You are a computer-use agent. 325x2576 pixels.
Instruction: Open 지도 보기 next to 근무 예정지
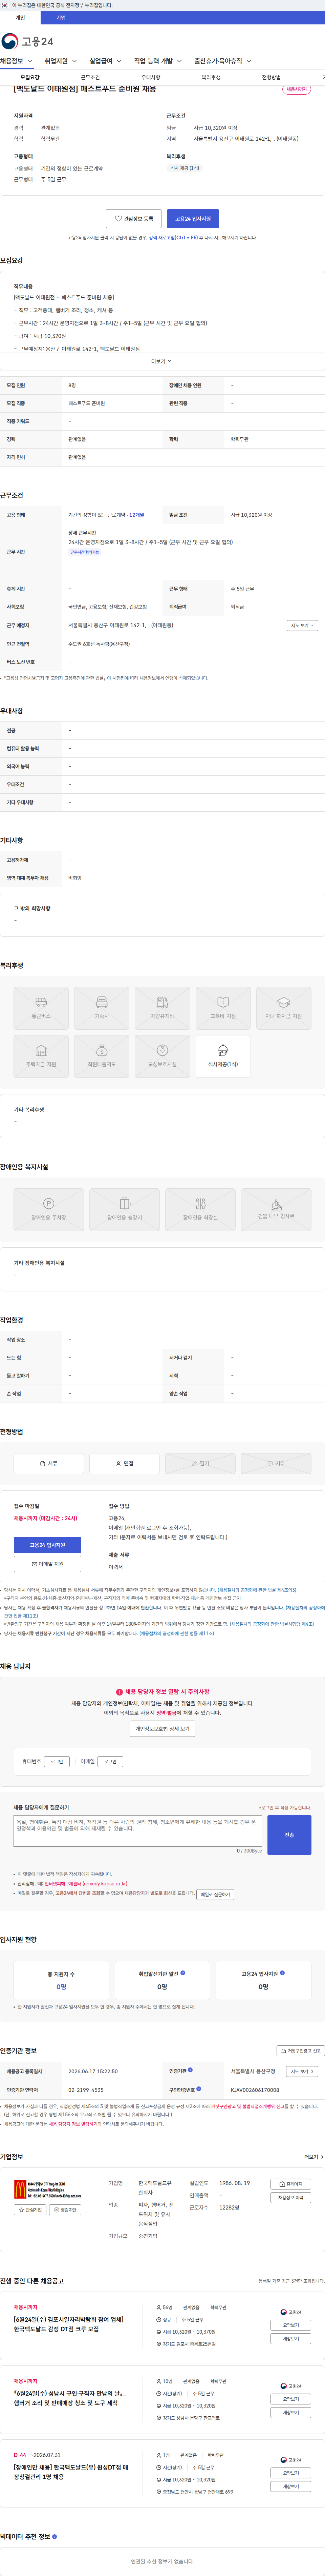coord(302,625)
